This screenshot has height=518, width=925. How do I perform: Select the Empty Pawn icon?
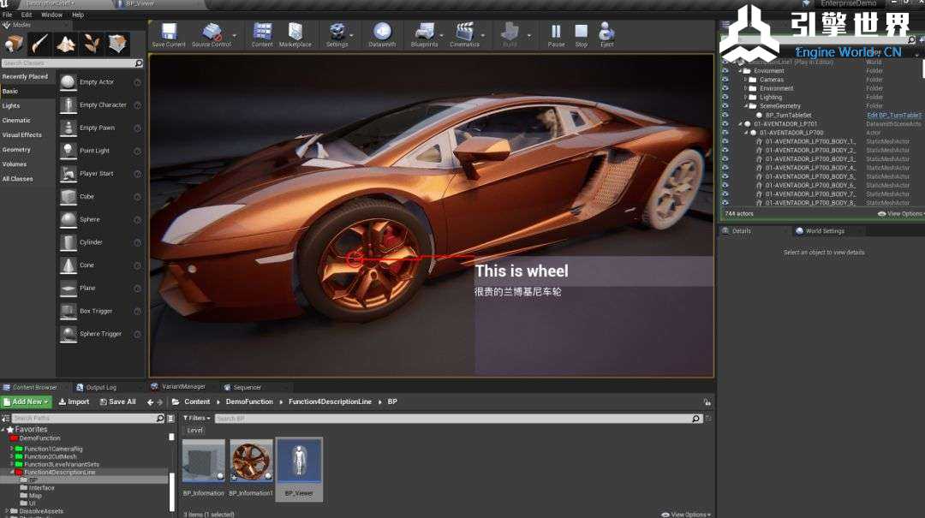(69, 128)
